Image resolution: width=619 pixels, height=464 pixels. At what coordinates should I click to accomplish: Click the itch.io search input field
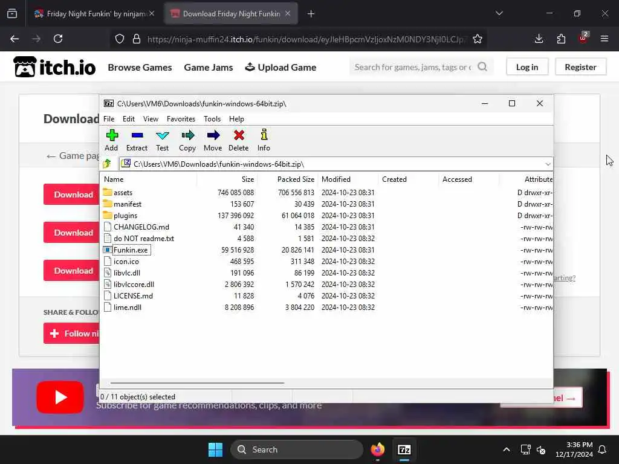click(412, 67)
